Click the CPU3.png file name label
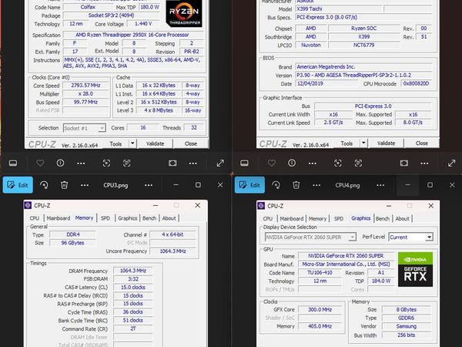The width and height of the screenshot is (462, 347). point(115,185)
